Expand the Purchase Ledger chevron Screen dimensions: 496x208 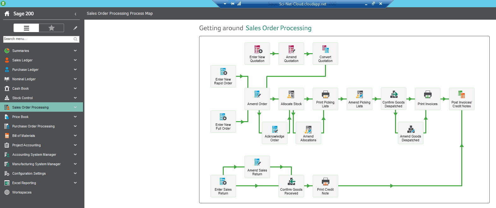(x=75, y=70)
